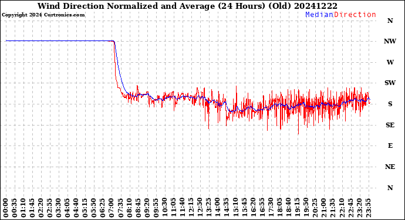Click the 11:40 time axis label

click(183, 208)
